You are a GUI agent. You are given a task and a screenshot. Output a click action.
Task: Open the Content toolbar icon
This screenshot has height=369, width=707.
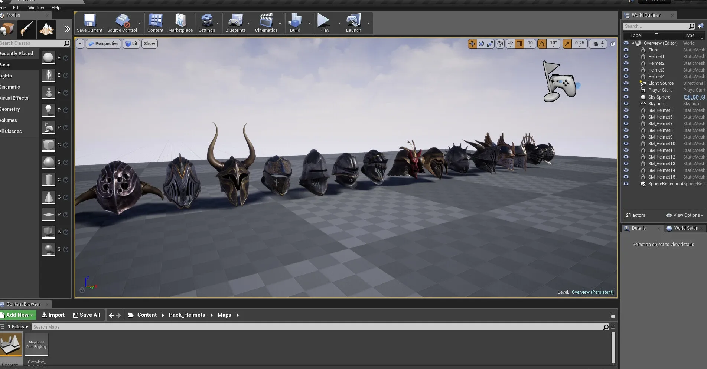coord(155,23)
